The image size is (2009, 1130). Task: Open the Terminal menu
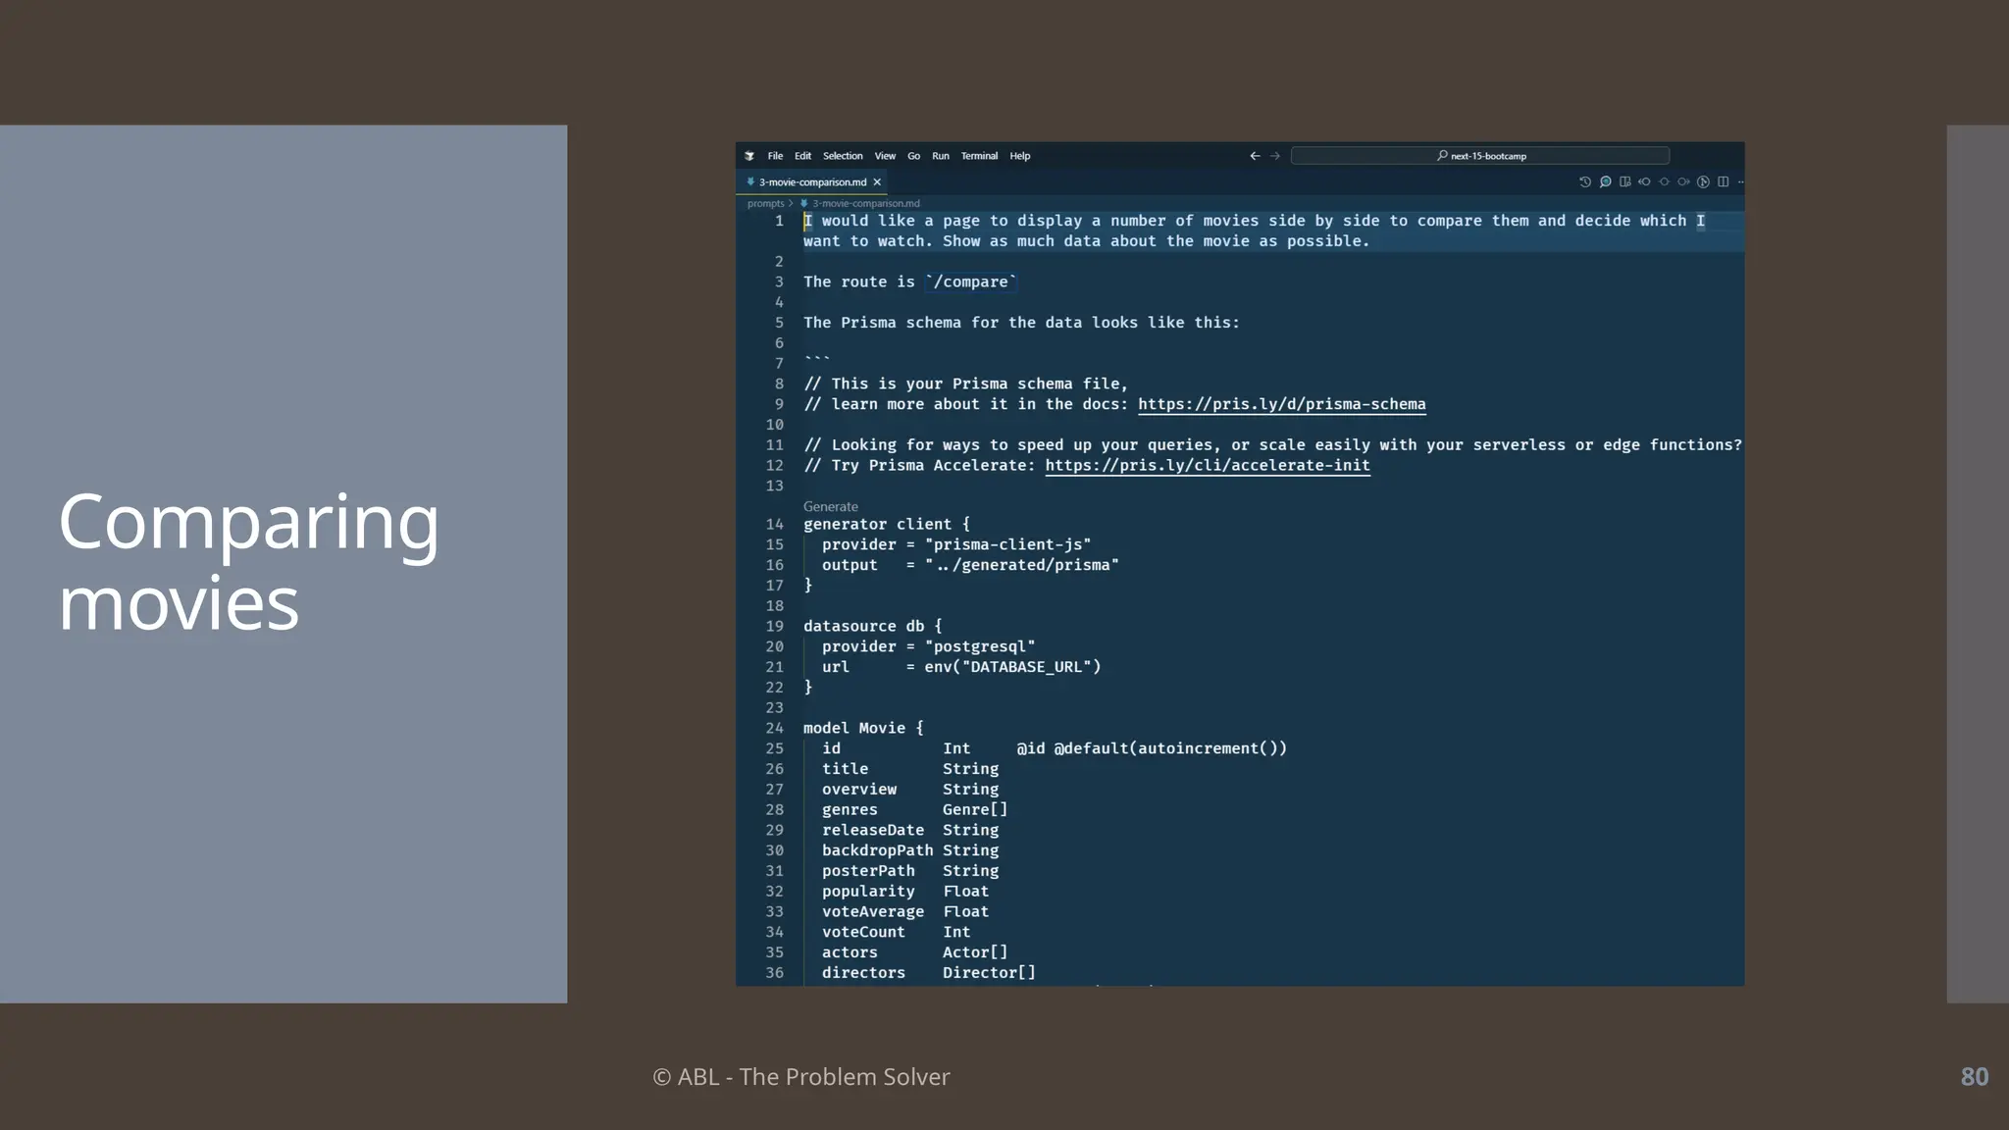tap(979, 156)
